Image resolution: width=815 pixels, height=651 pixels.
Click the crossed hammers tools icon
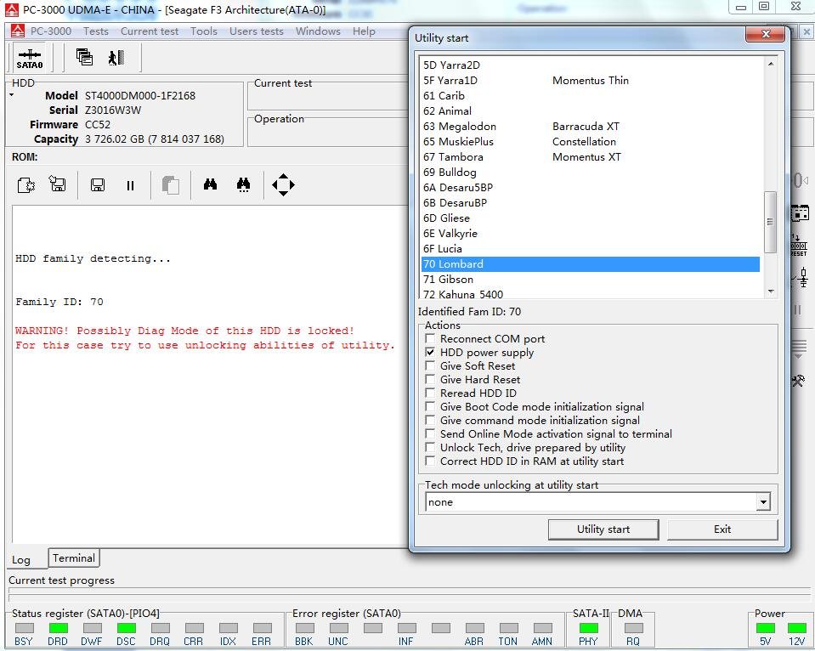coord(799,382)
